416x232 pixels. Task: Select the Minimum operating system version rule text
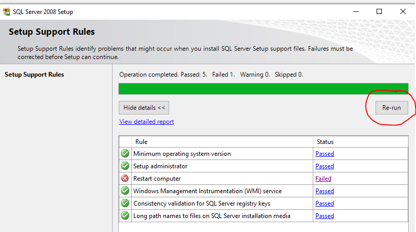tap(182, 154)
